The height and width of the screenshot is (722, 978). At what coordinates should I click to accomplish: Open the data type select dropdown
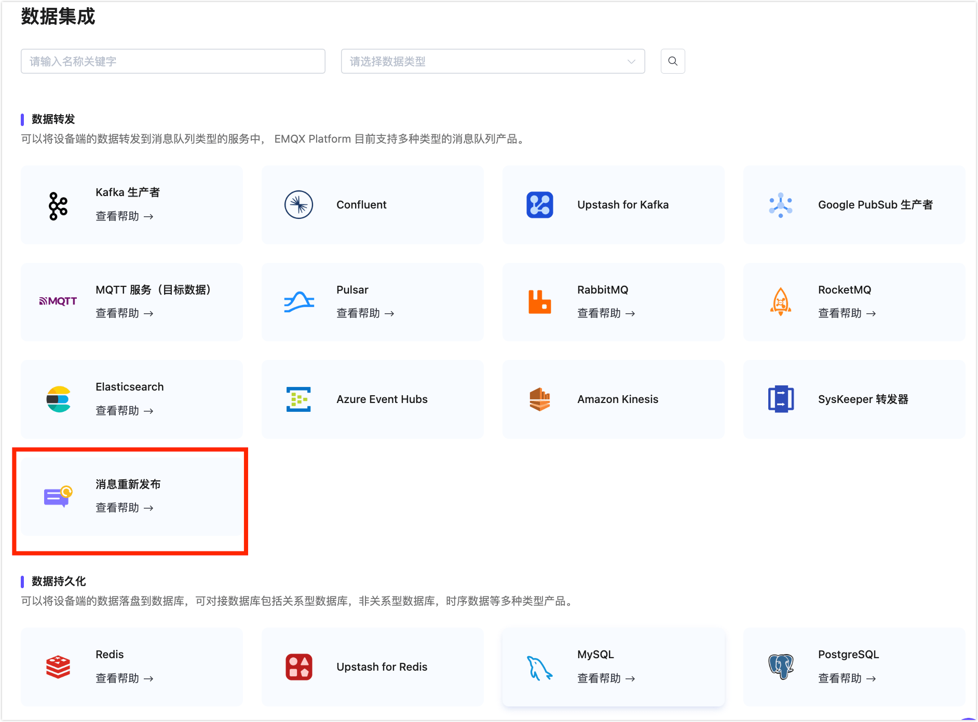click(483, 61)
